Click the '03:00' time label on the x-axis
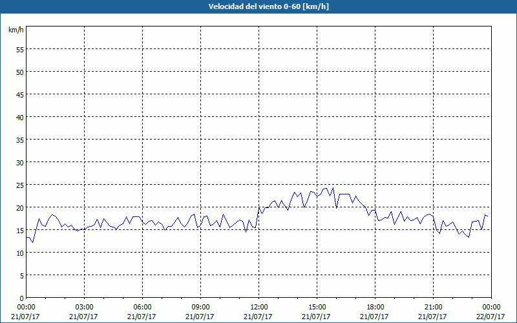The width and height of the screenshot is (517, 323). tap(85, 307)
